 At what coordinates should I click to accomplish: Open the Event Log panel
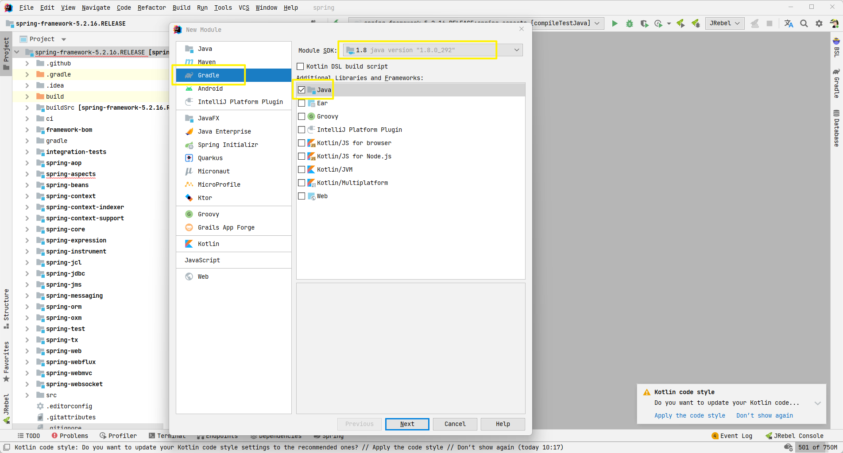732,436
